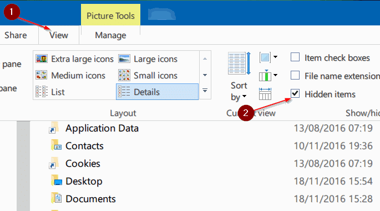Click the Group by icon
This screenshot has width=380, height=211.
tap(265, 57)
